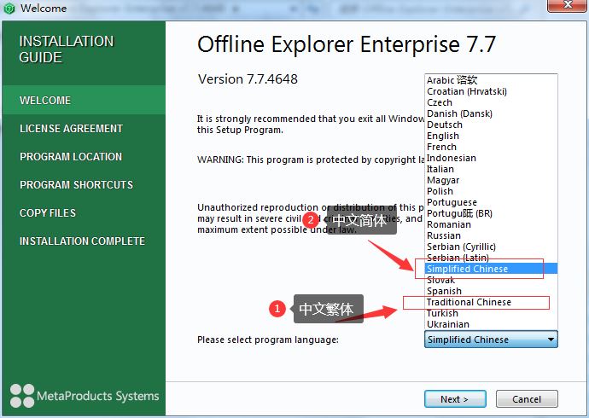Choose Italian from the language list
589x418 pixels.
pyautogui.click(x=491, y=169)
